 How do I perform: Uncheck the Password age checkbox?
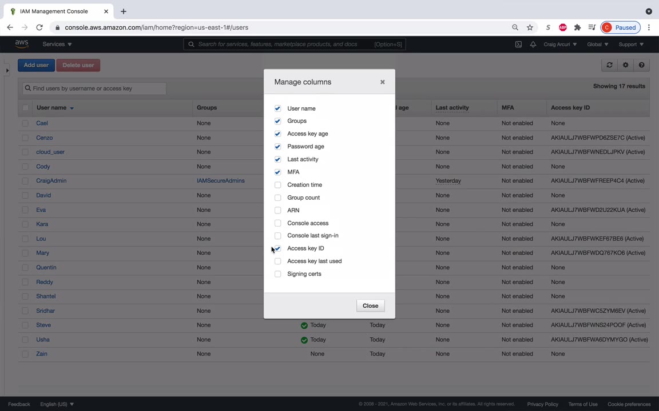coord(278,146)
